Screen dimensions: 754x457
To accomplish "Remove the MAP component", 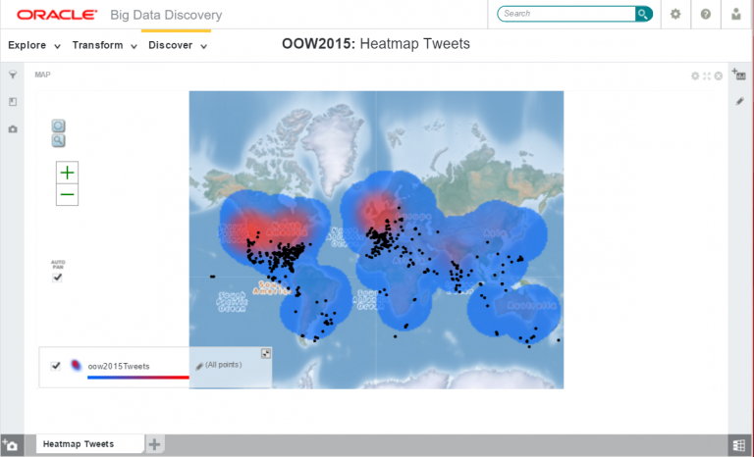I will tap(719, 76).
